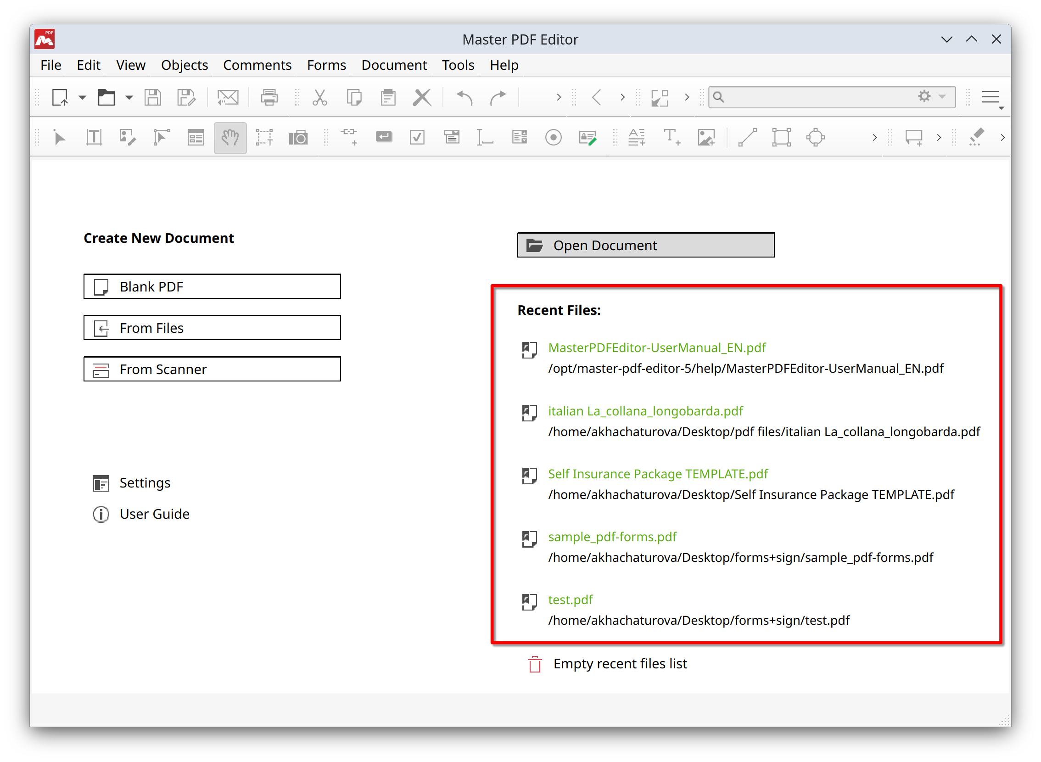This screenshot has width=1041, height=762.
Task: Click the From Scanner button
Action: click(x=212, y=369)
